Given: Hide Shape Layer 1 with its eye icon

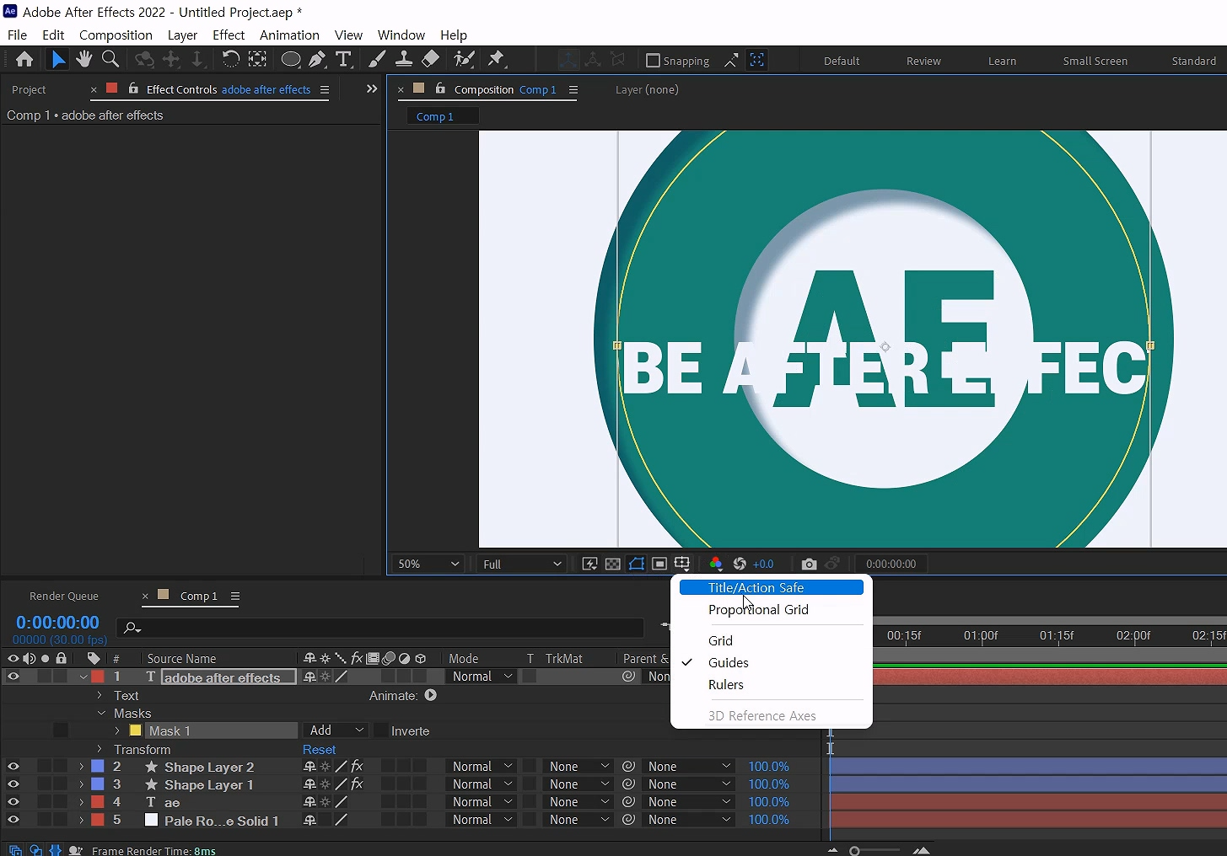Looking at the screenshot, I should [x=13, y=784].
